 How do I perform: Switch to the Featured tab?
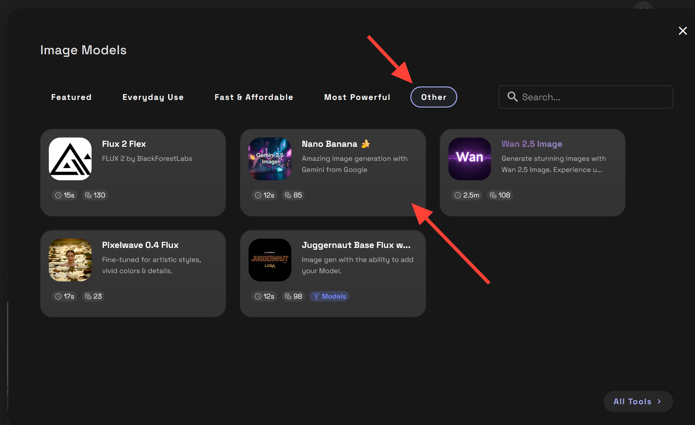[x=71, y=97]
